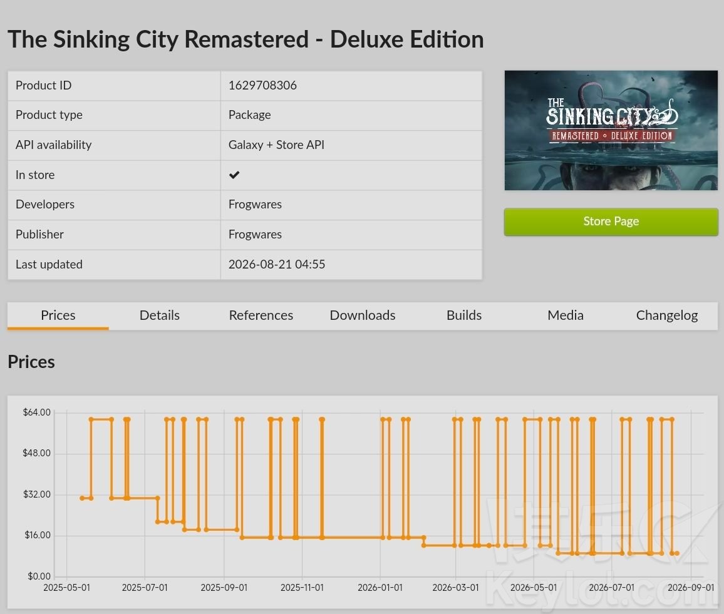Click the 2025-09-01 date axis label

tap(224, 588)
